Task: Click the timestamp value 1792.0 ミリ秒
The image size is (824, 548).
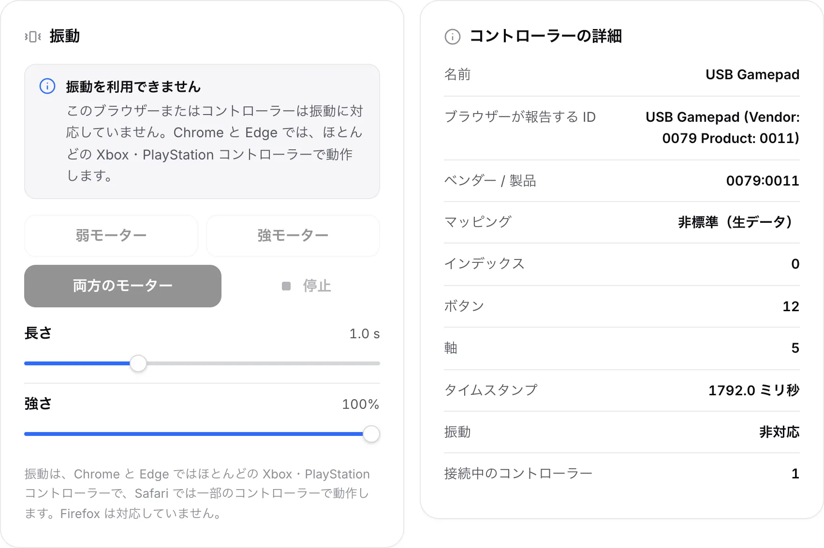Action: point(754,390)
